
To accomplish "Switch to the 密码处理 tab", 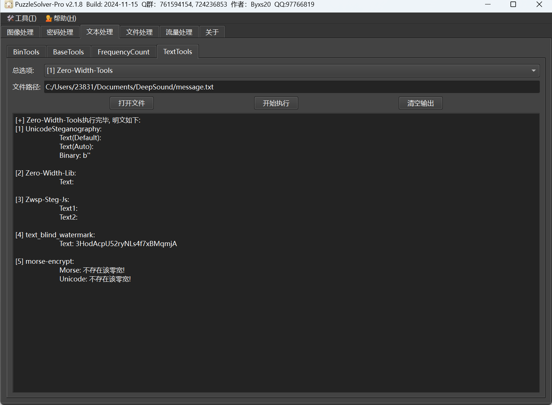I will click(x=60, y=32).
